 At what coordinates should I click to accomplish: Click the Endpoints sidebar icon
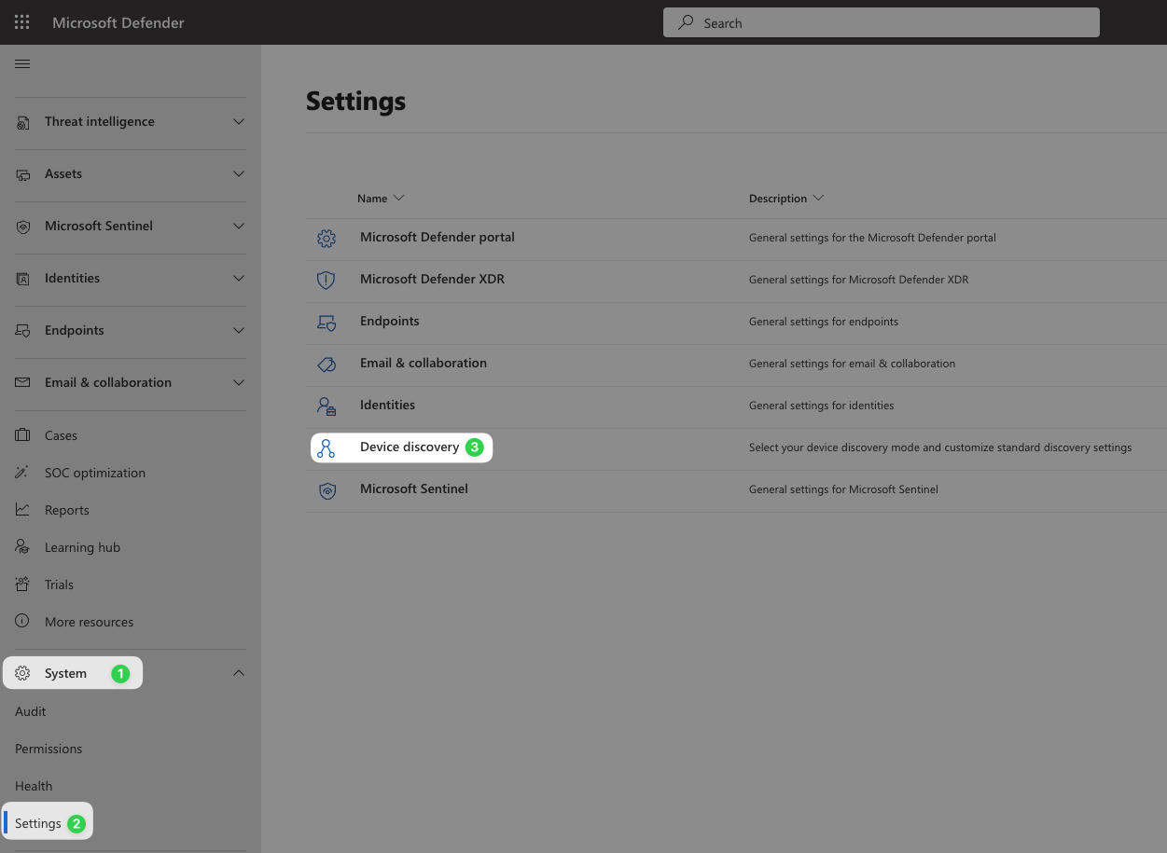point(23,331)
